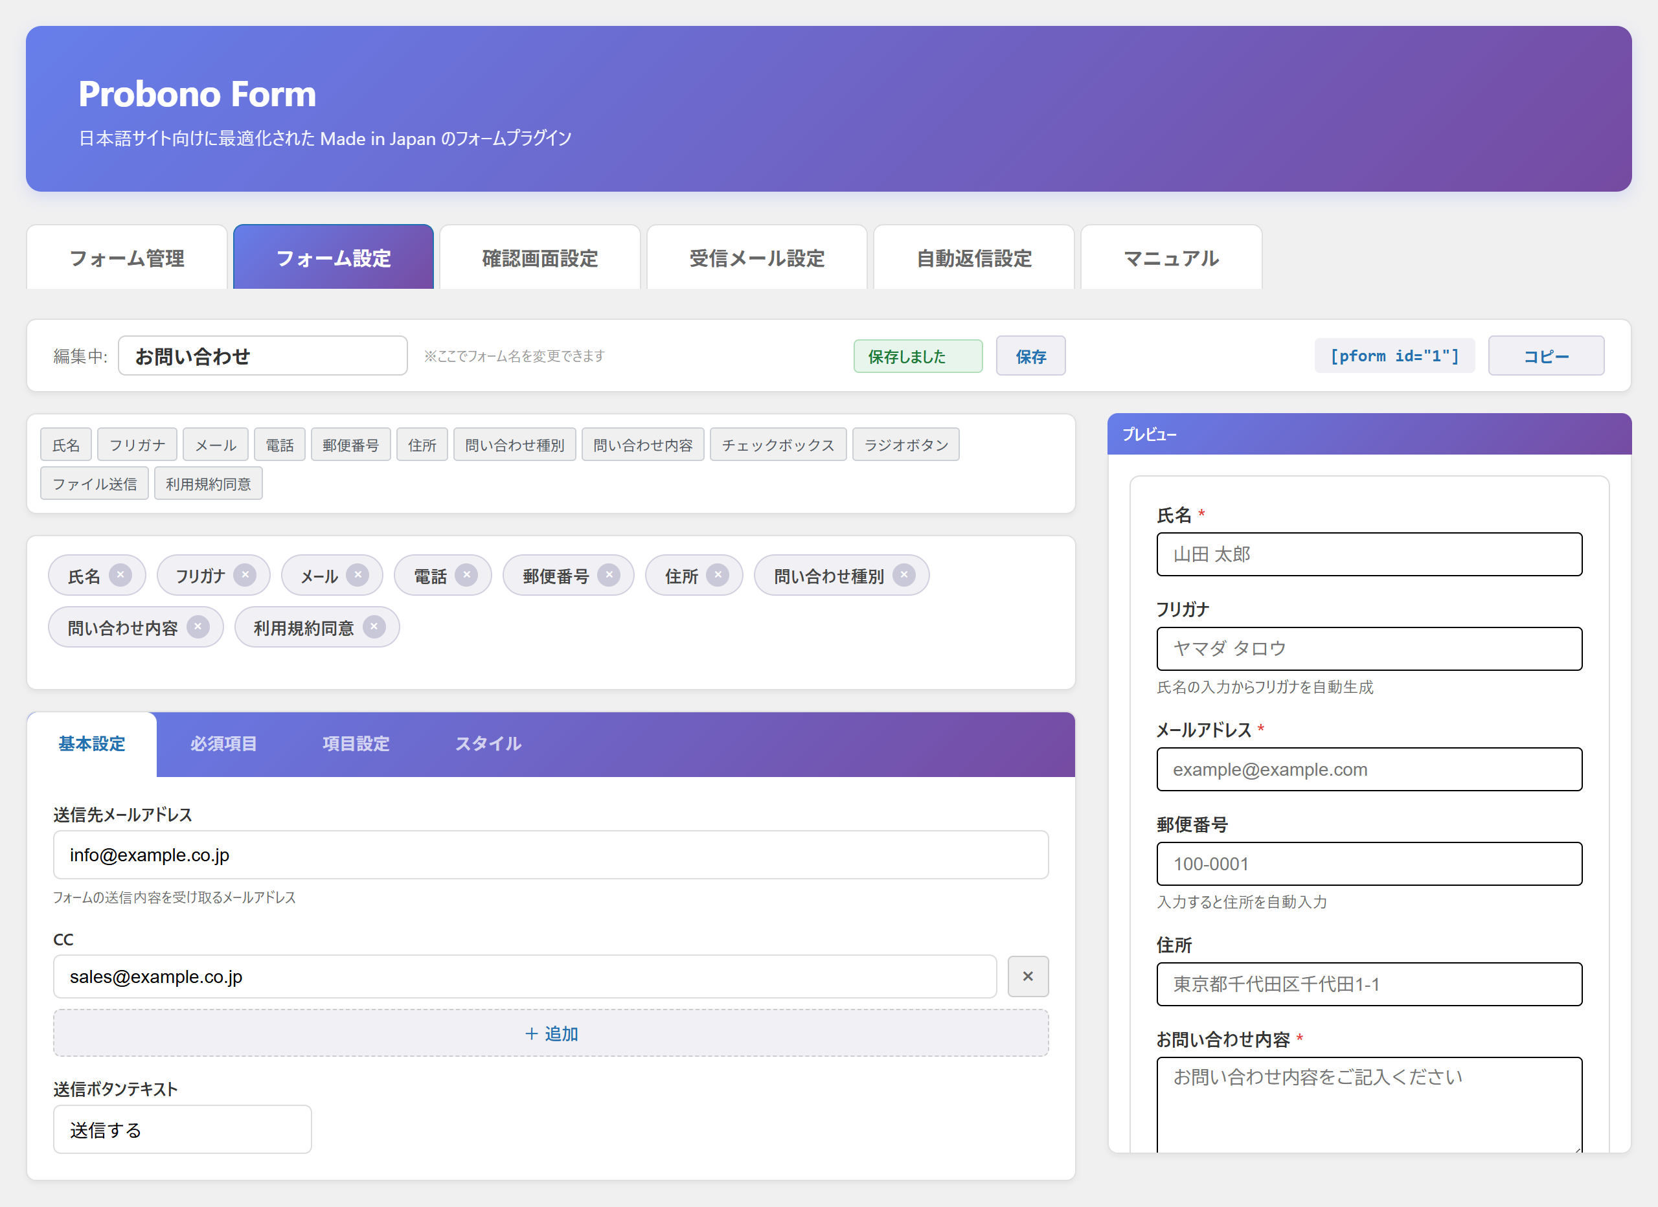The image size is (1658, 1207).
Task: Select the 基本設定 sub-tab
Action: pos(92,743)
